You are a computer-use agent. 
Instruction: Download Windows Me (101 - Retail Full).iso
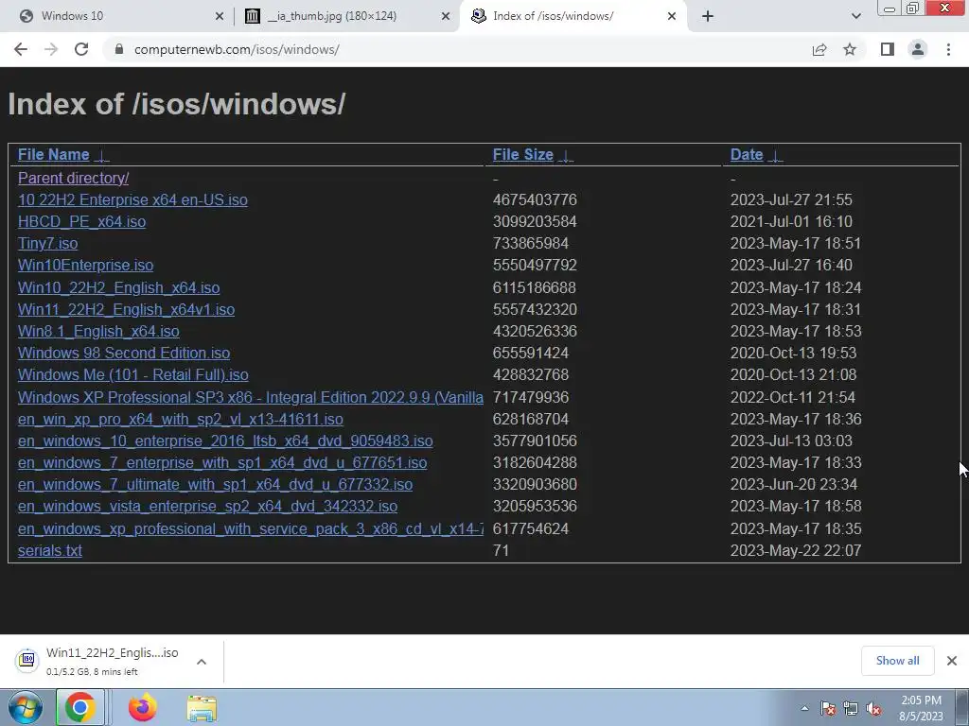(x=132, y=374)
